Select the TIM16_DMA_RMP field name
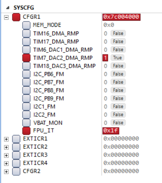The width and height of the screenshot is (162, 183). click(x=56, y=33)
